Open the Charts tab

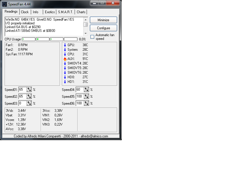[x=81, y=12]
